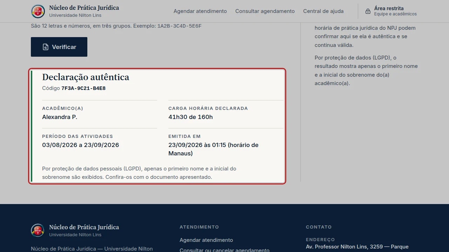This screenshot has height=252, width=449.
Task: Click the padlock icon beside Área restrita
Action: (x=368, y=11)
